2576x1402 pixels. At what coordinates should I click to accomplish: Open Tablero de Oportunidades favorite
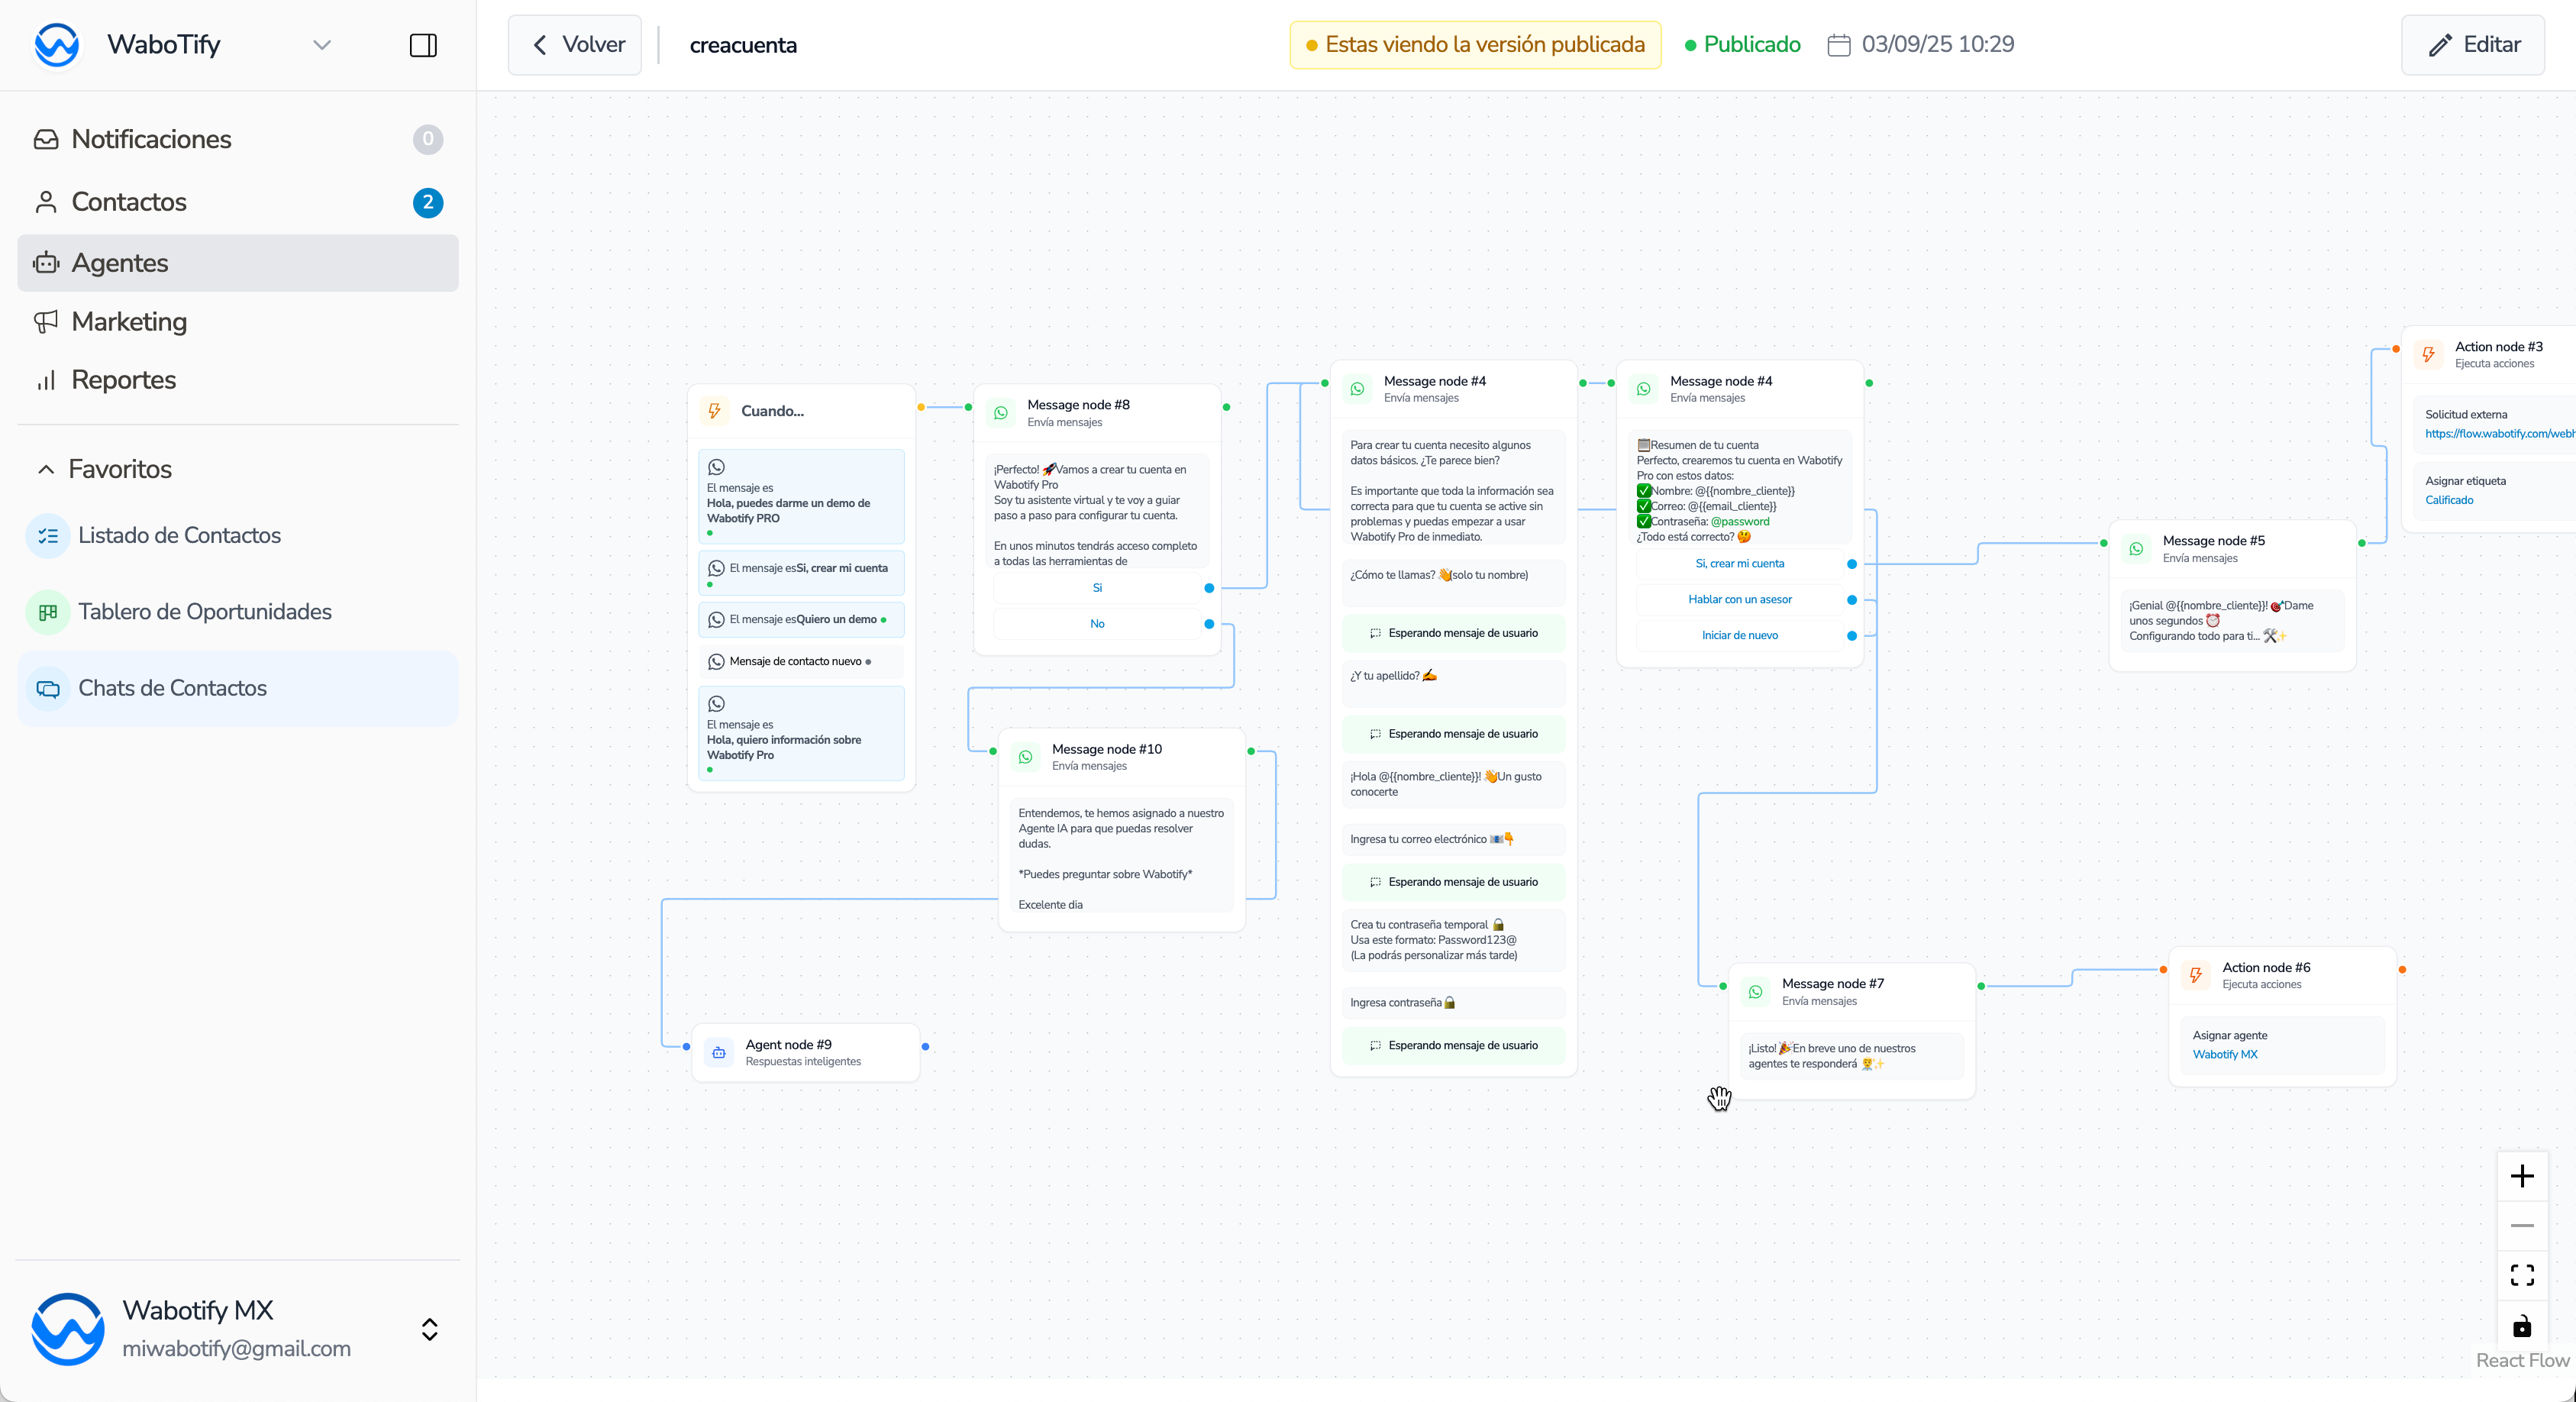pyautogui.click(x=238, y=612)
